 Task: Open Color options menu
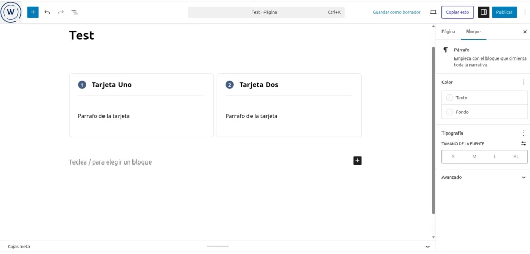(524, 82)
